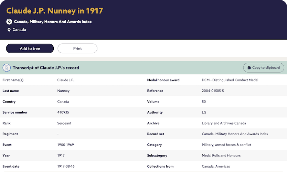Click the Transcript of Claude J.P.'s record title
Image resolution: width=287 pixels, height=172 pixels.
click(x=46, y=68)
